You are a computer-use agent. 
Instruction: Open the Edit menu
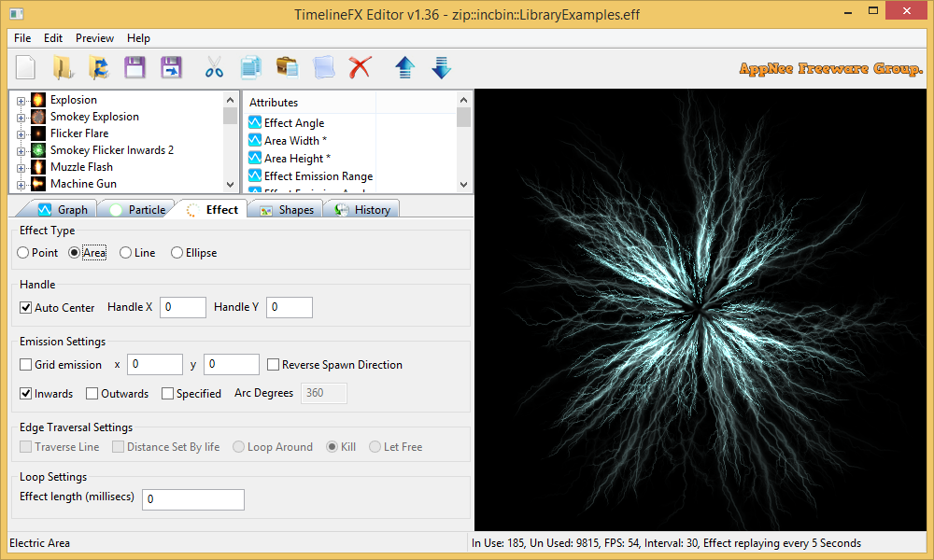coord(53,38)
